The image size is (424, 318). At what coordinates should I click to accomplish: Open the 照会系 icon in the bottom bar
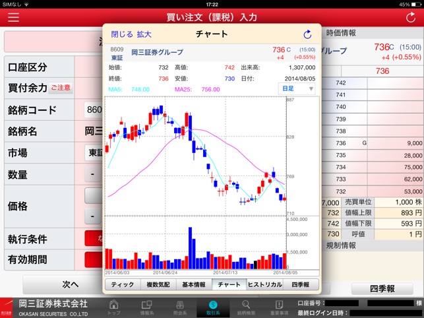tap(180, 307)
